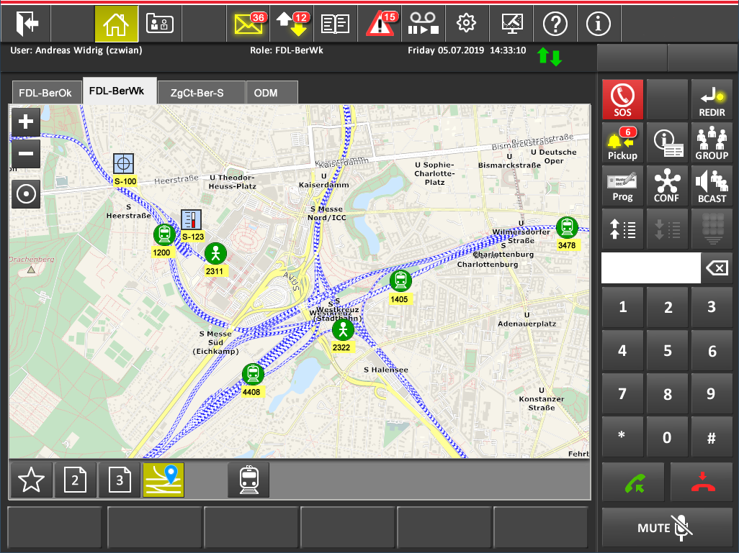The image size is (739, 553).
Task: Click the list scroll-up arrows icon
Action: (622, 229)
